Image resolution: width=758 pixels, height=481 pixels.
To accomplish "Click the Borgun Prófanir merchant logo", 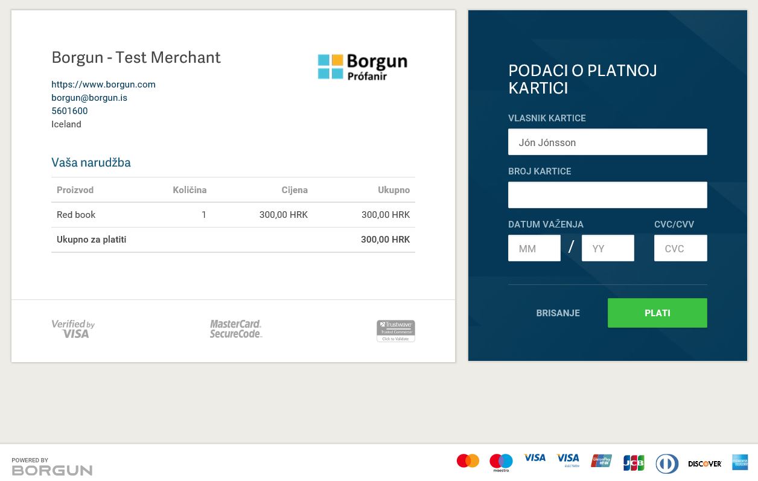I will (362, 66).
